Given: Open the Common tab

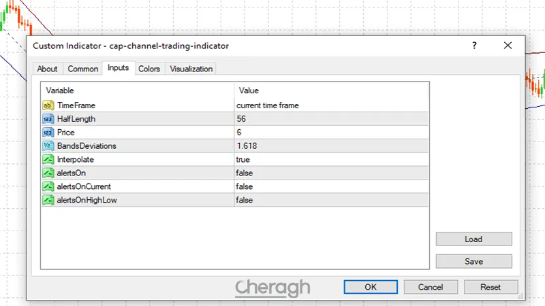Looking at the screenshot, I should click(83, 69).
